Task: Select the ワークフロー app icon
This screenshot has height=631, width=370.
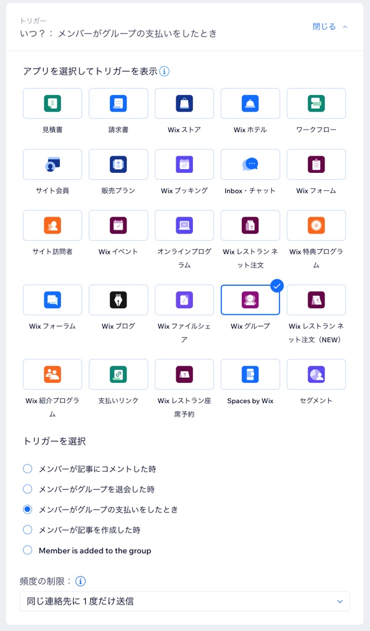Action: click(316, 104)
